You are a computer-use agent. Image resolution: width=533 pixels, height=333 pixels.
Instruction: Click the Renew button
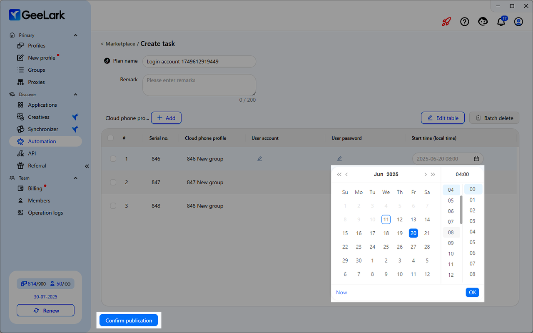45,310
